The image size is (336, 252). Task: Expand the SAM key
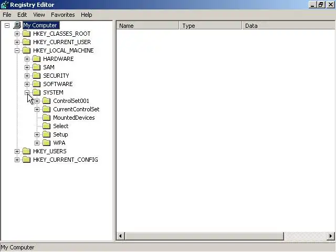[27, 68]
